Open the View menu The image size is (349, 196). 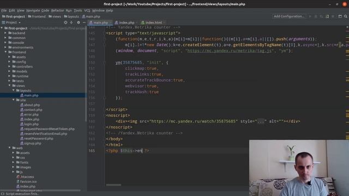tap(21, 10)
